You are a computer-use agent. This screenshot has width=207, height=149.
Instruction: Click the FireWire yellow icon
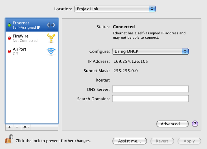tap(51, 38)
